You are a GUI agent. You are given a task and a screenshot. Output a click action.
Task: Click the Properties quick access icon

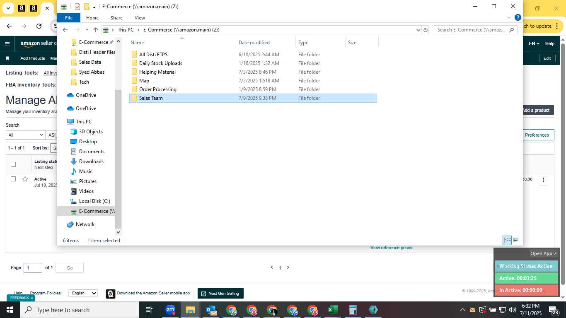click(77, 7)
